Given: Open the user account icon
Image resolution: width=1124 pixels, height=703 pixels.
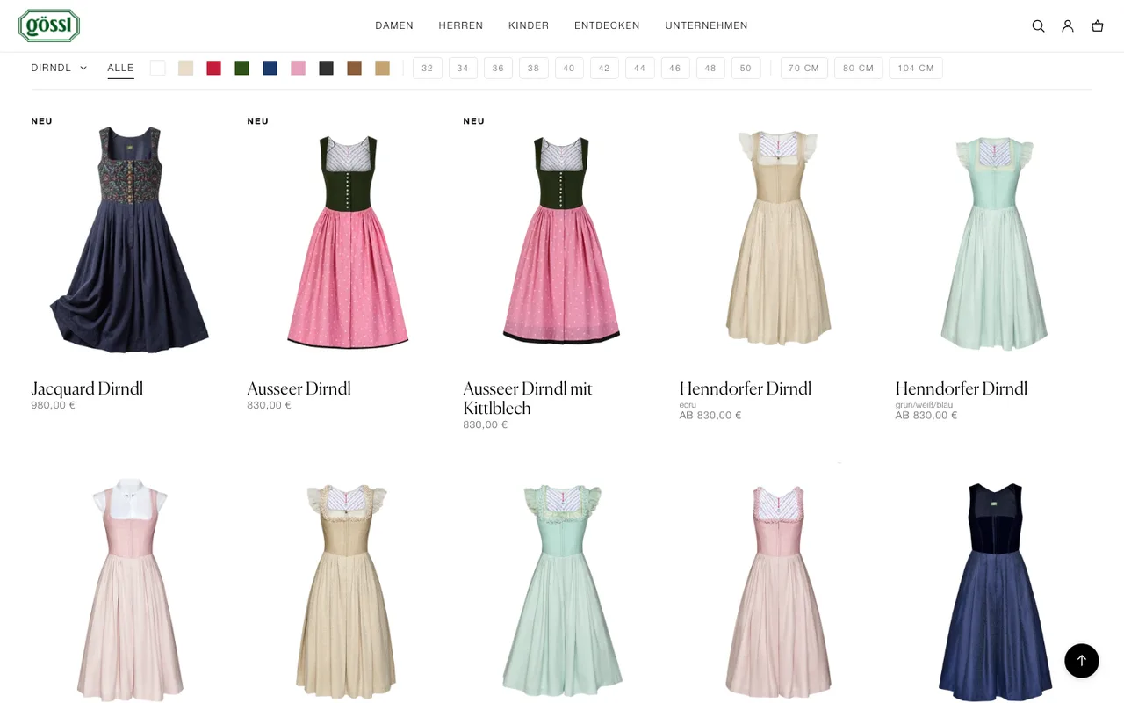Looking at the screenshot, I should point(1068,26).
